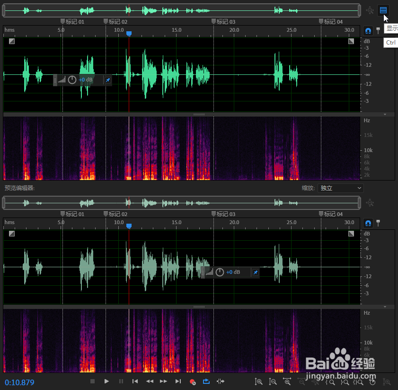Click the Play button

[106, 381]
